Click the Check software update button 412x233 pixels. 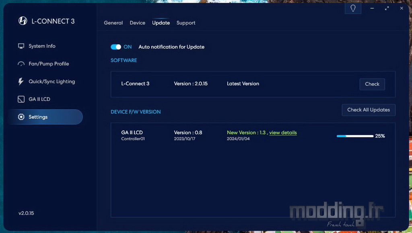point(372,84)
